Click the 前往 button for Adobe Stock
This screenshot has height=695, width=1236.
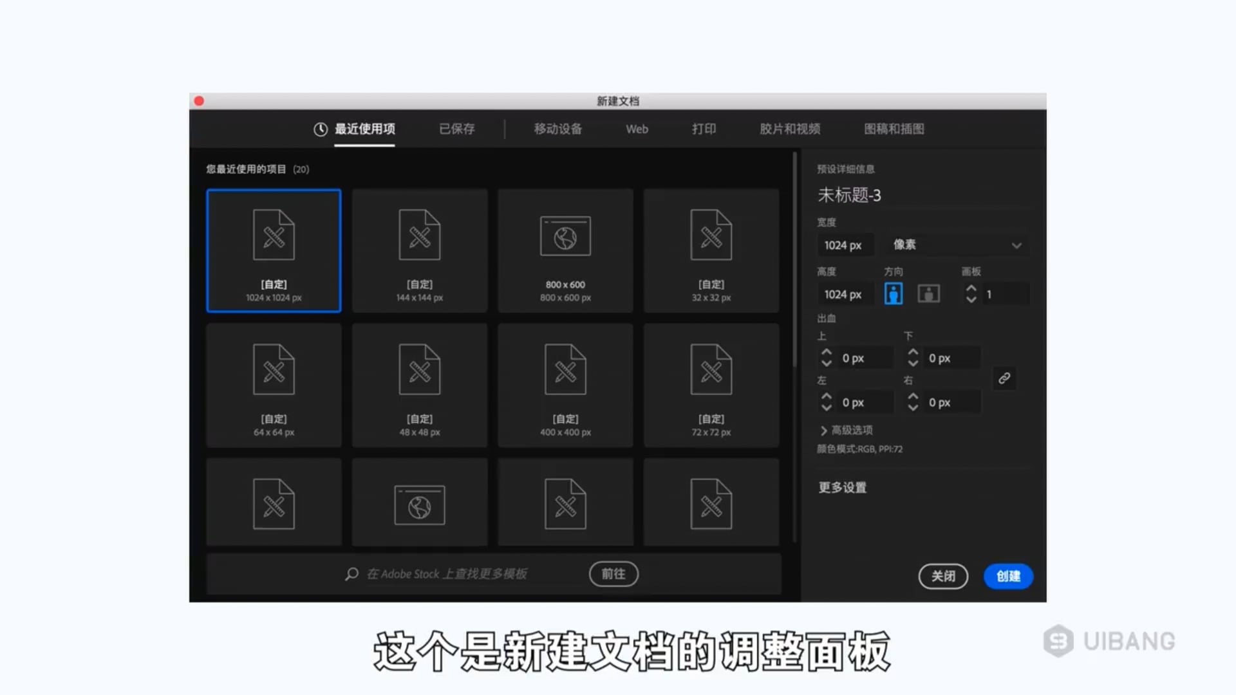(613, 573)
